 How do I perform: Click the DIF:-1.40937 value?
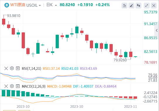(83, 86)
